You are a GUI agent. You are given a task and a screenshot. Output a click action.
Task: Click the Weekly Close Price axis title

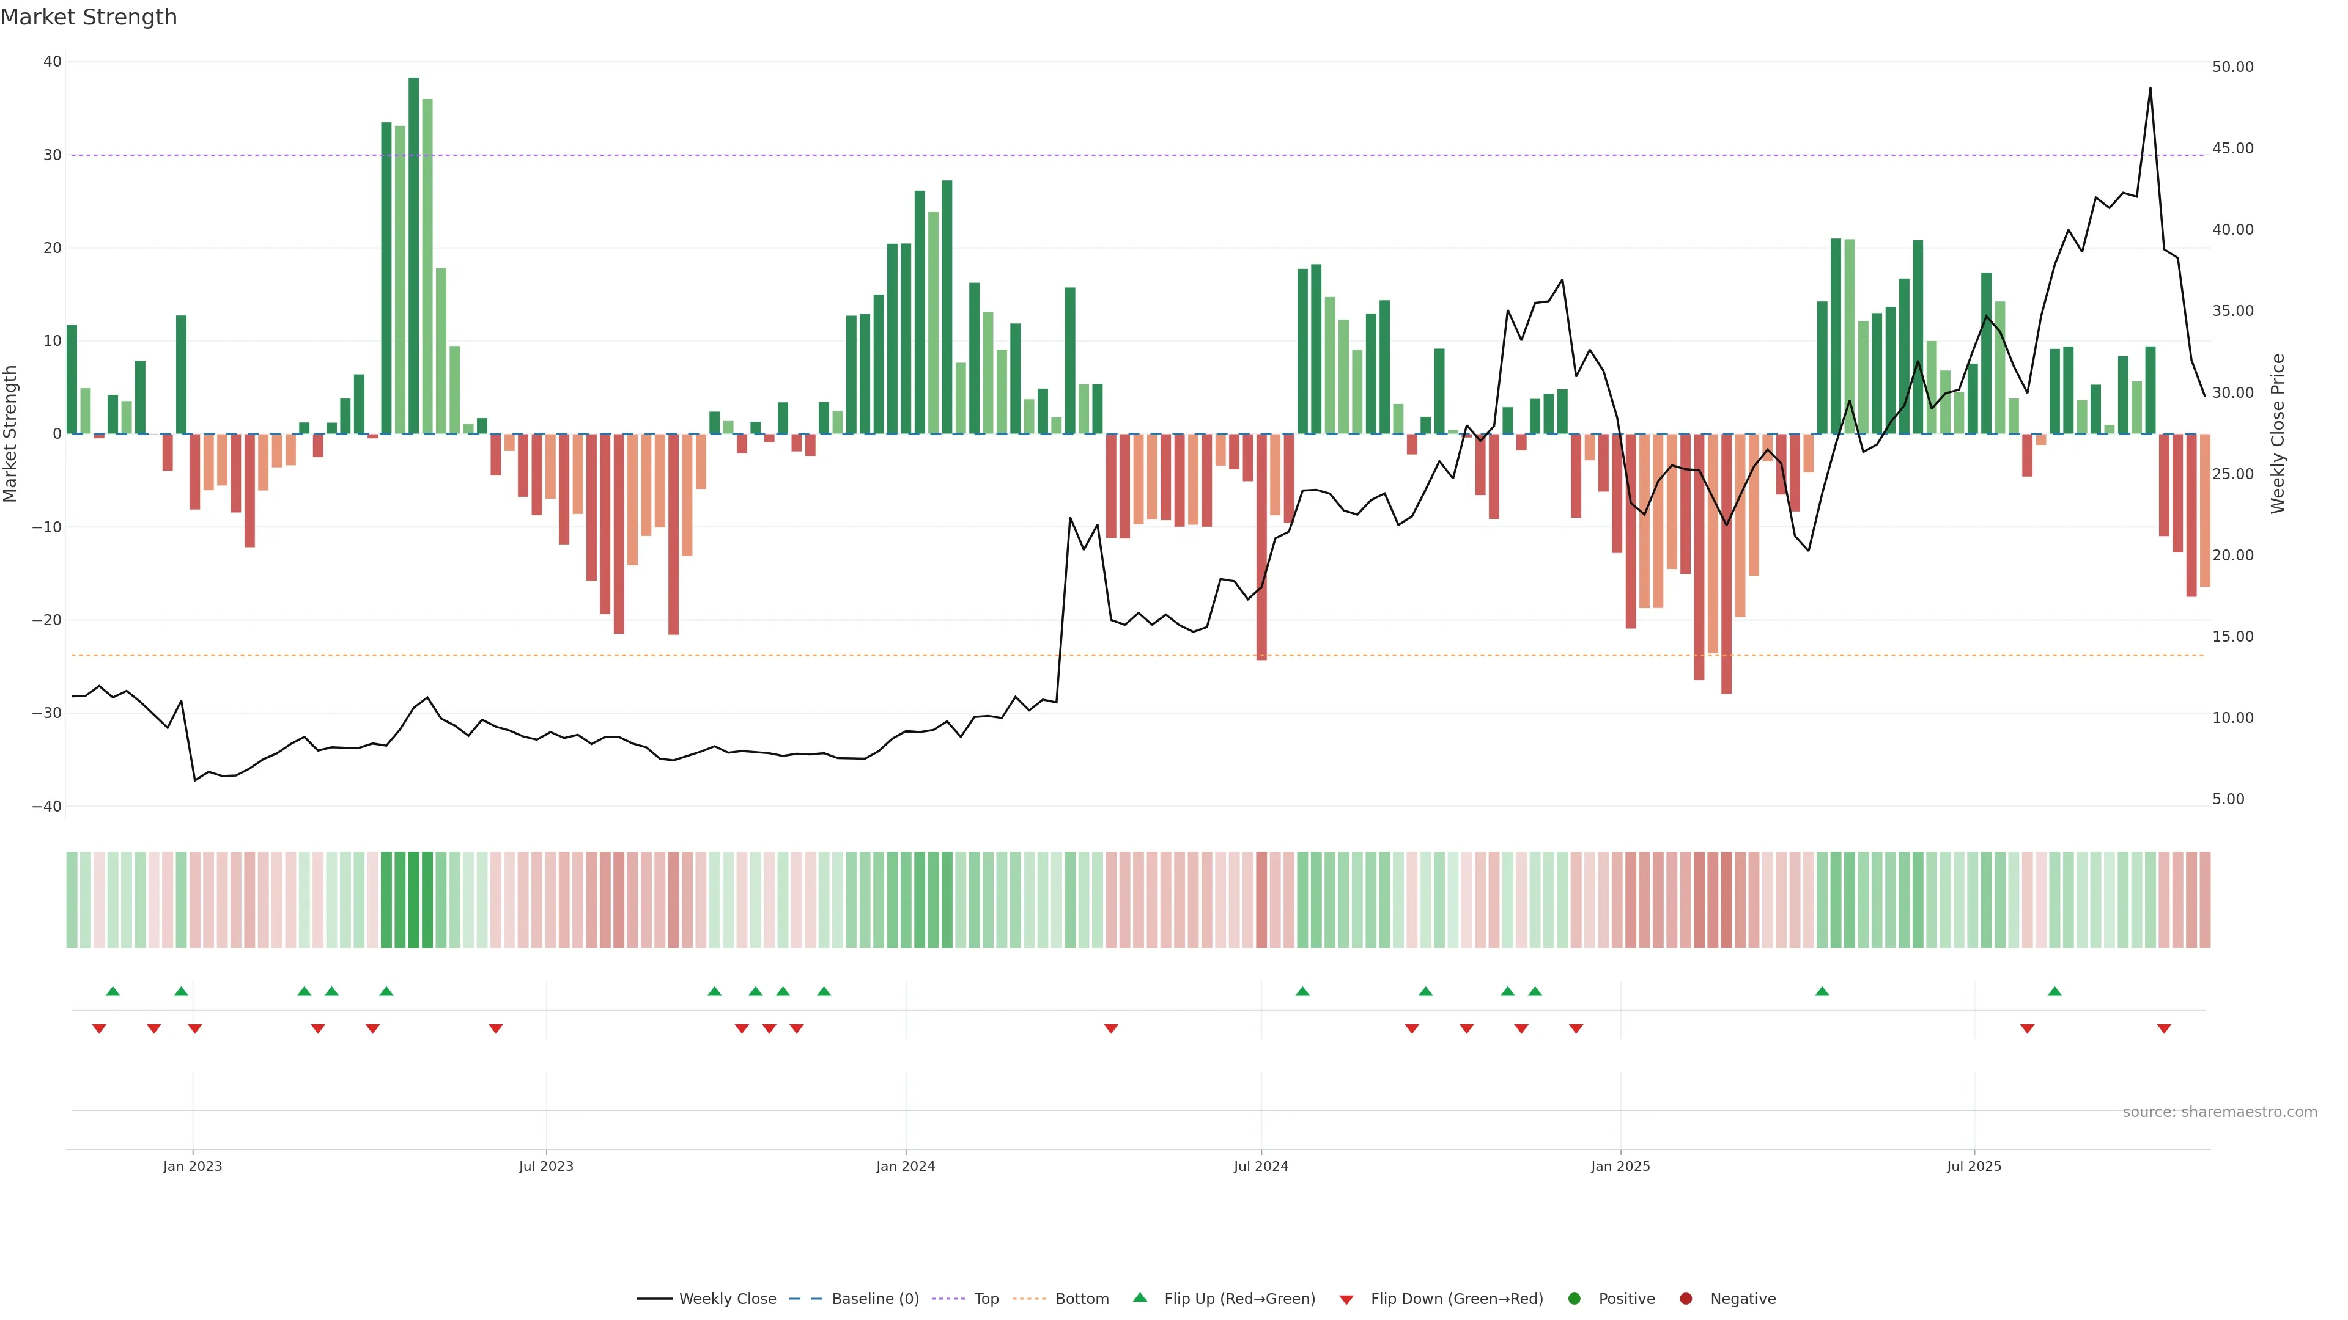pyautogui.click(x=2278, y=434)
